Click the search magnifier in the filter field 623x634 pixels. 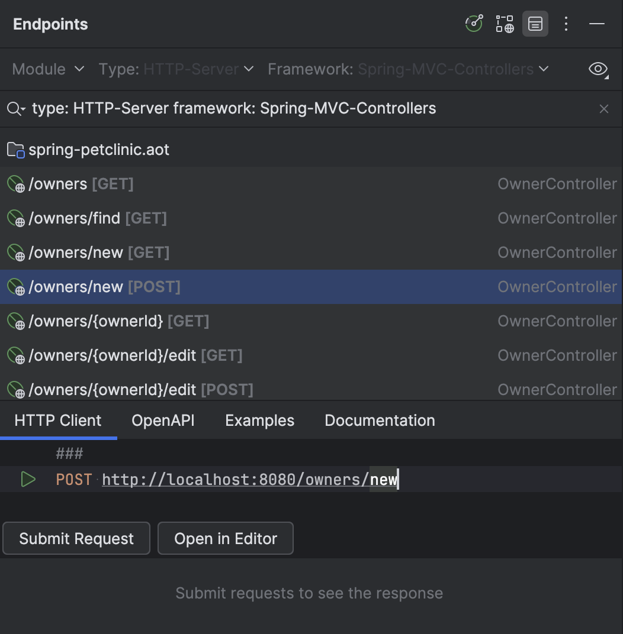click(x=15, y=108)
